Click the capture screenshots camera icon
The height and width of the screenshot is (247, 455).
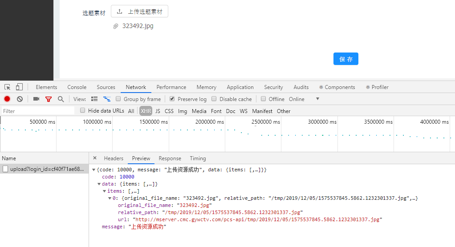point(37,99)
